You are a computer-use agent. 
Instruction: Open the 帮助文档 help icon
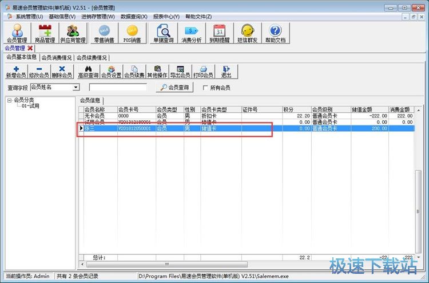[275, 34]
